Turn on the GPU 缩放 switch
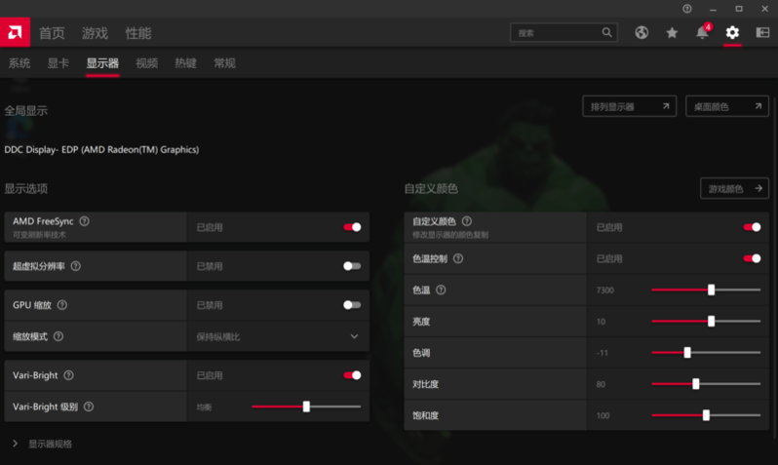 coord(352,305)
